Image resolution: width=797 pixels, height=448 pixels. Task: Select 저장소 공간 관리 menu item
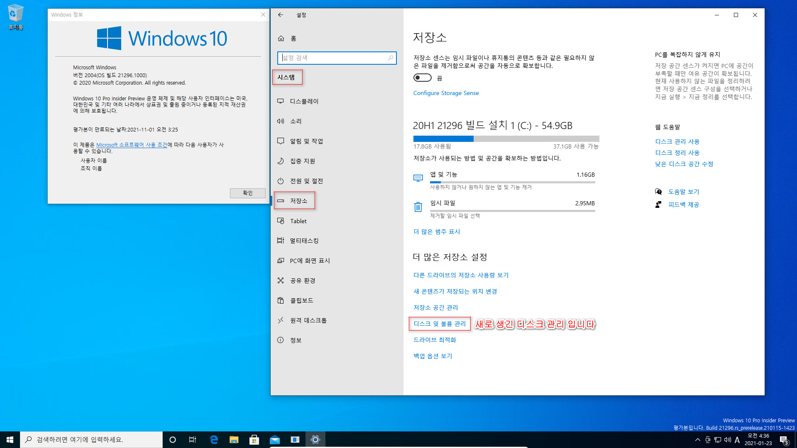pos(435,307)
